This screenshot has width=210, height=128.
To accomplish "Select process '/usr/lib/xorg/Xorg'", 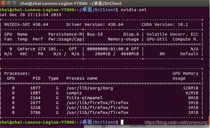I will pos(89,88).
